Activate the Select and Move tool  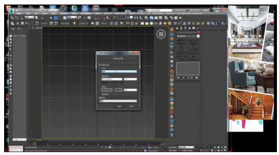click(x=56, y=18)
